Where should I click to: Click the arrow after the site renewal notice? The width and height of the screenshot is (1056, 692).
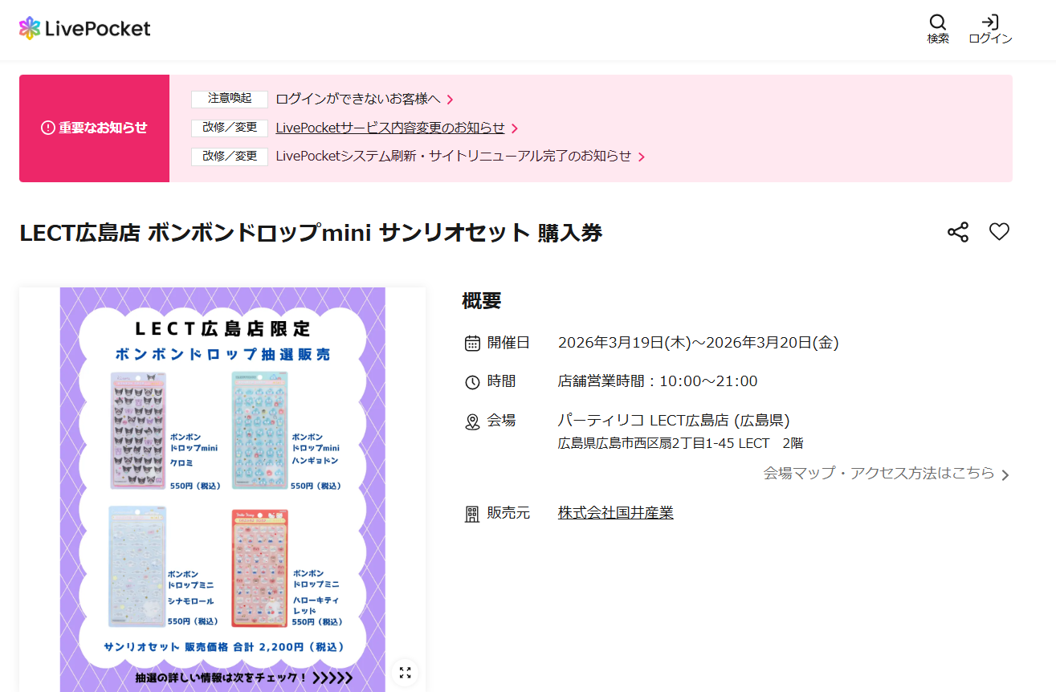coord(642,157)
